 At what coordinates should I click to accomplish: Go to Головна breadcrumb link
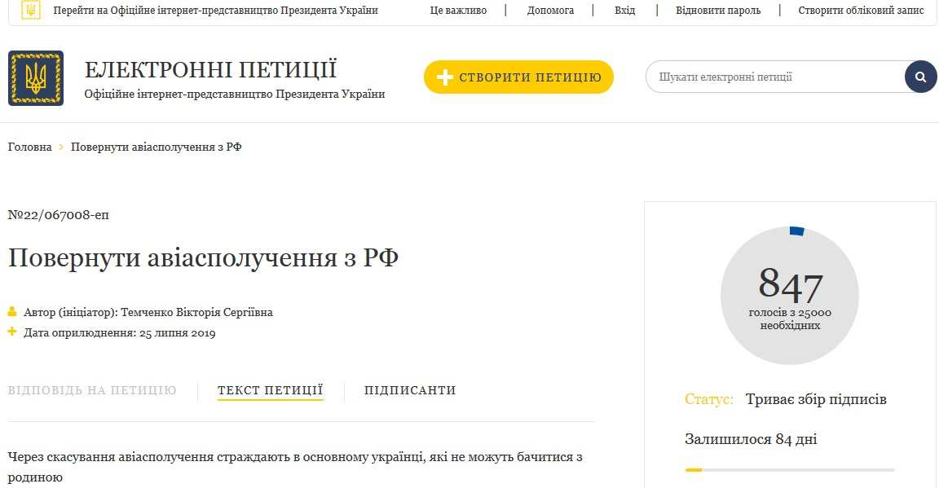[x=29, y=147]
